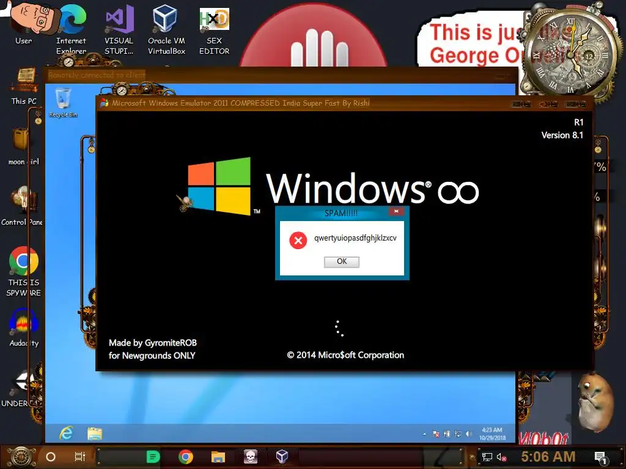Click the 'Version 8.1' text
The image size is (626, 469).
tap(562, 135)
